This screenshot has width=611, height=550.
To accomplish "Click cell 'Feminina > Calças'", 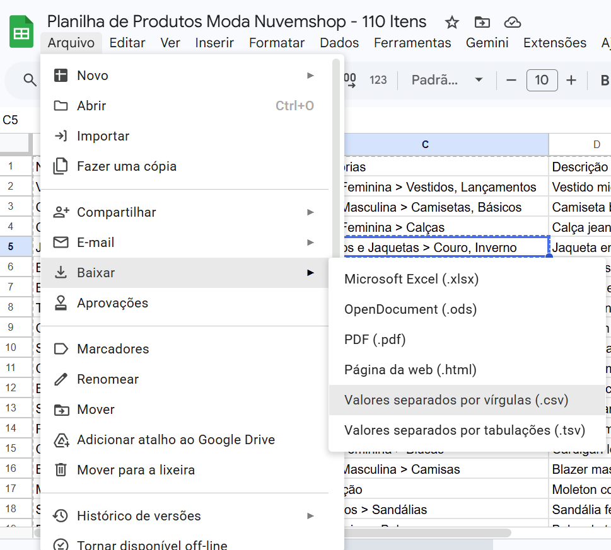I will click(x=446, y=227).
